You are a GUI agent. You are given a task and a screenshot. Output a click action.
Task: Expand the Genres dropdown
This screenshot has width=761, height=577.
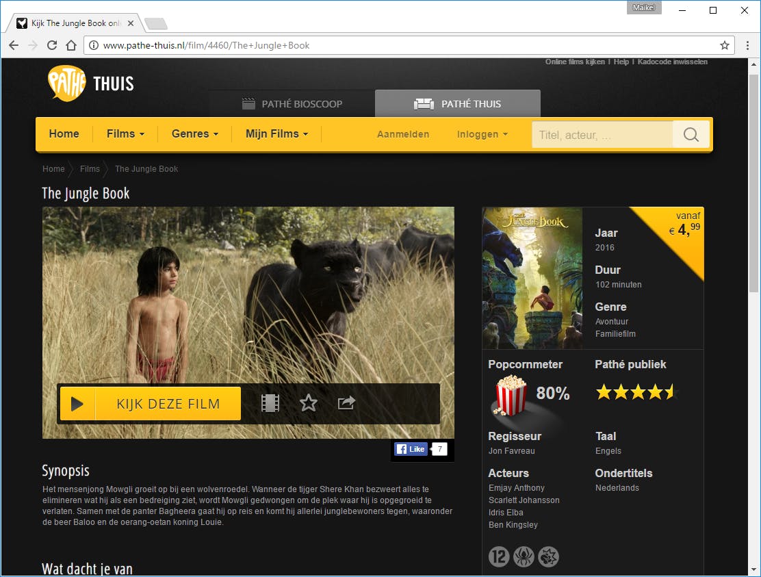(x=194, y=134)
